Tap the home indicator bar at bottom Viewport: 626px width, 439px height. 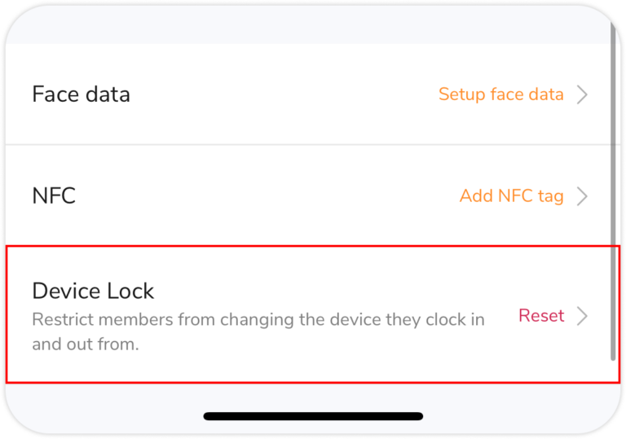313,416
